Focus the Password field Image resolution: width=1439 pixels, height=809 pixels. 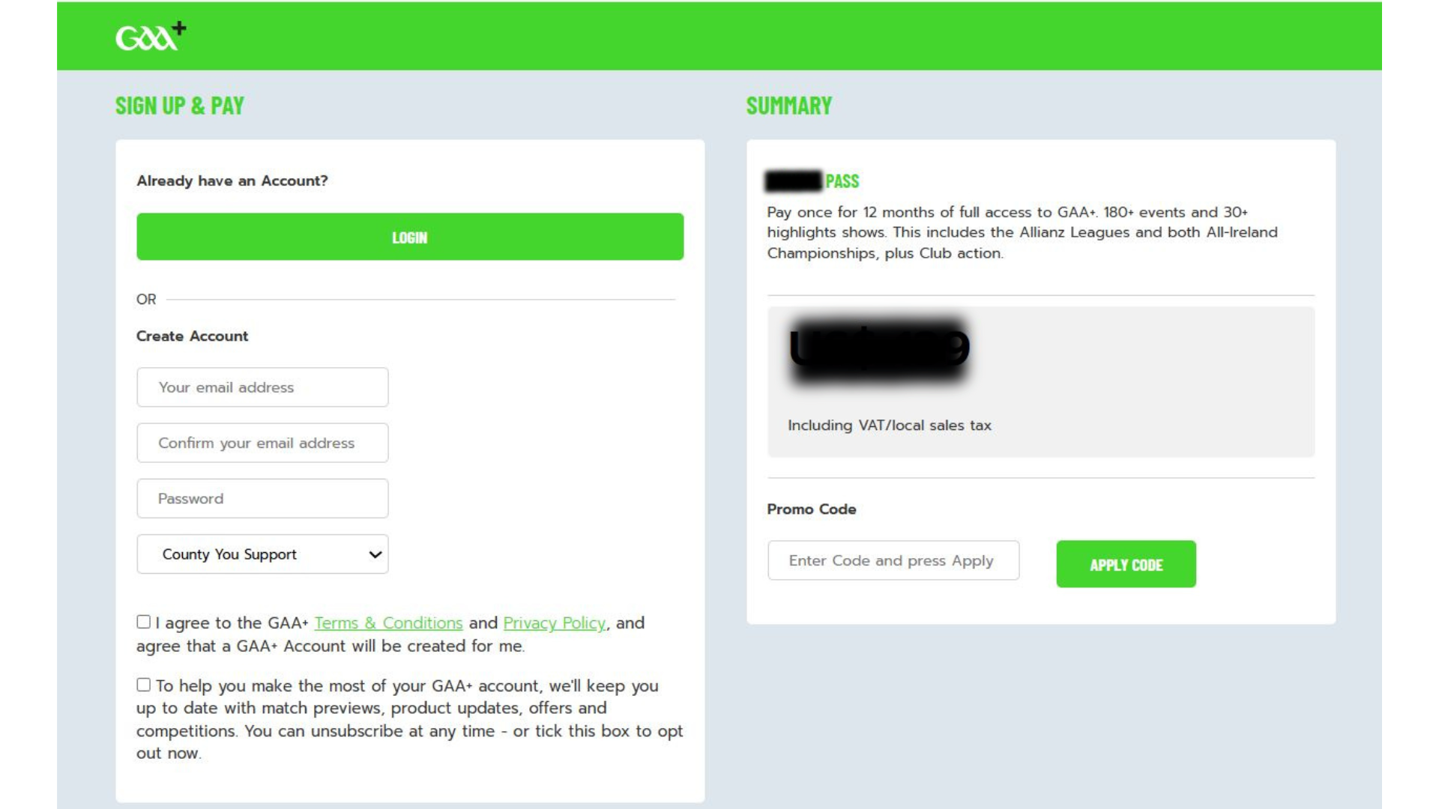(x=262, y=498)
